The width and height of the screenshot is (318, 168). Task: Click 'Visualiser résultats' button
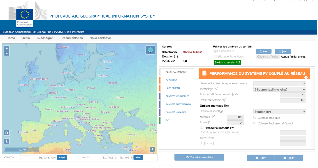coord(199,157)
